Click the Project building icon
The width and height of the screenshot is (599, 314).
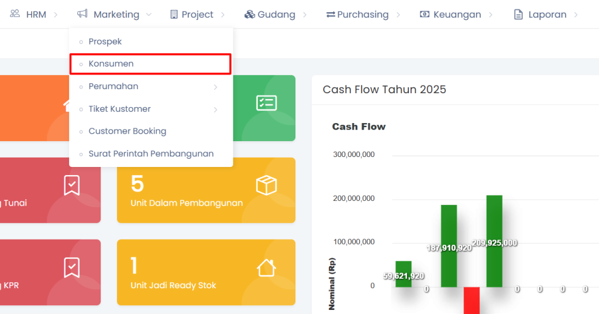click(174, 14)
